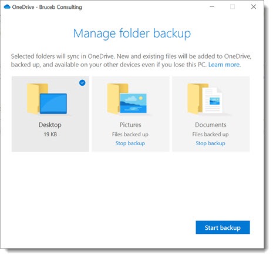Click the Manage folder backup heading
This screenshot has height=258, width=273.
pyautogui.click(x=132, y=33)
